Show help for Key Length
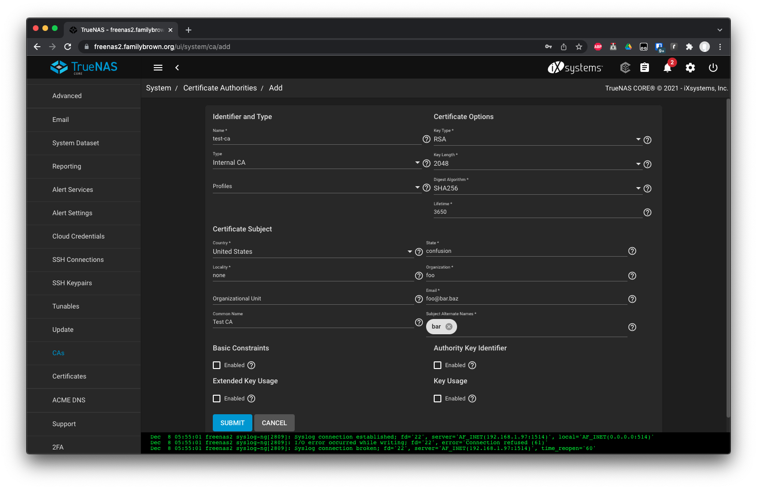 [647, 164]
